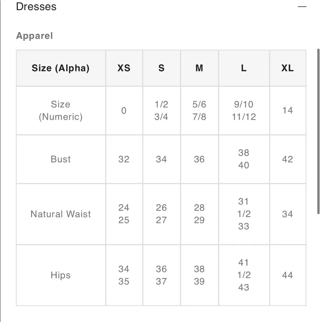
Task: Select the XS column header
Action: [x=124, y=68]
